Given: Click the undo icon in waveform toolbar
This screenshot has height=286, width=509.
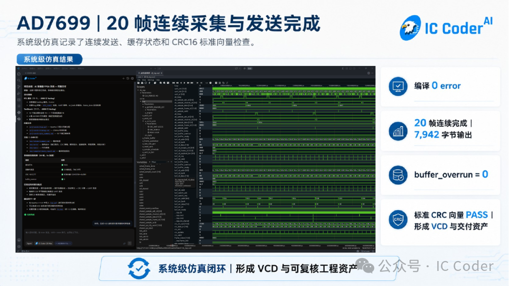Looking at the screenshot, I should 223,83.
